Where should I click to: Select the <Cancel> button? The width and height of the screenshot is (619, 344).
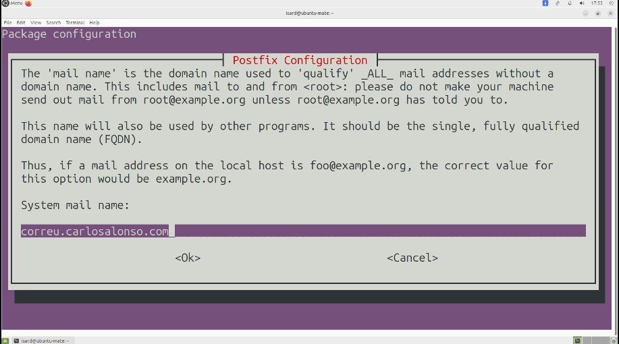[412, 258]
